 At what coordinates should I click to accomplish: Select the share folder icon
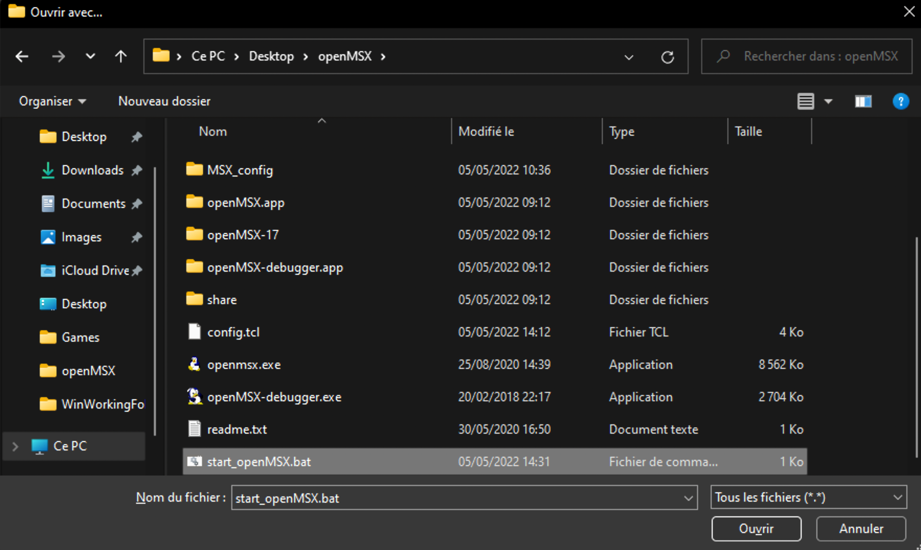[194, 299]
